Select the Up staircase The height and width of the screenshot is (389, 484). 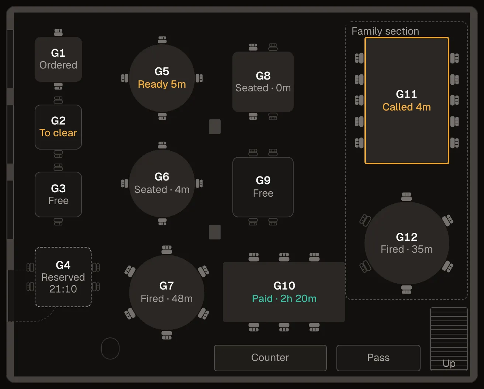tap(449, 339)
